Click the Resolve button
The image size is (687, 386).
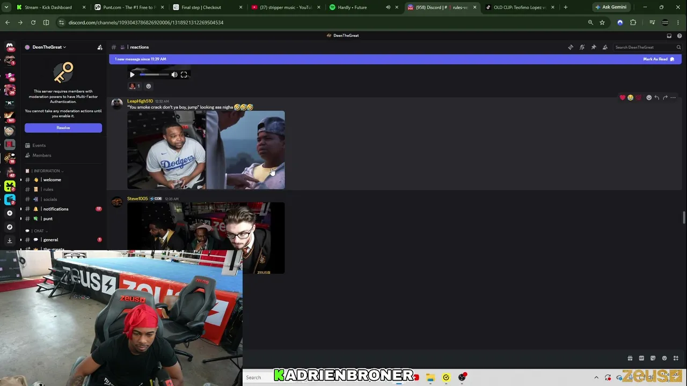pyautogui.click(x=63, y=128)
